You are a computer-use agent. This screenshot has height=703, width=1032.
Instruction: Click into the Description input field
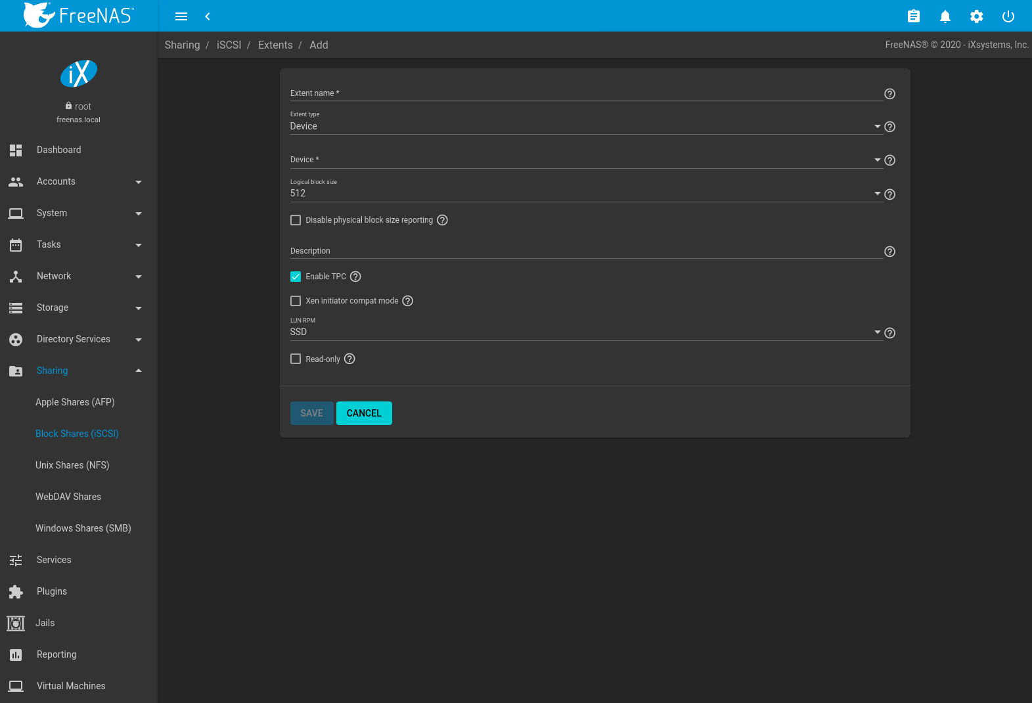585,251
